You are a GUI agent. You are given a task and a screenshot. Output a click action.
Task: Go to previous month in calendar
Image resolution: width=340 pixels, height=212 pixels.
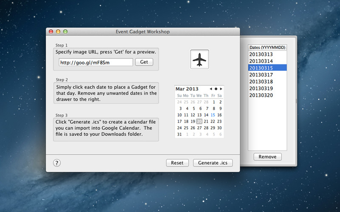[x=211, y=89]
